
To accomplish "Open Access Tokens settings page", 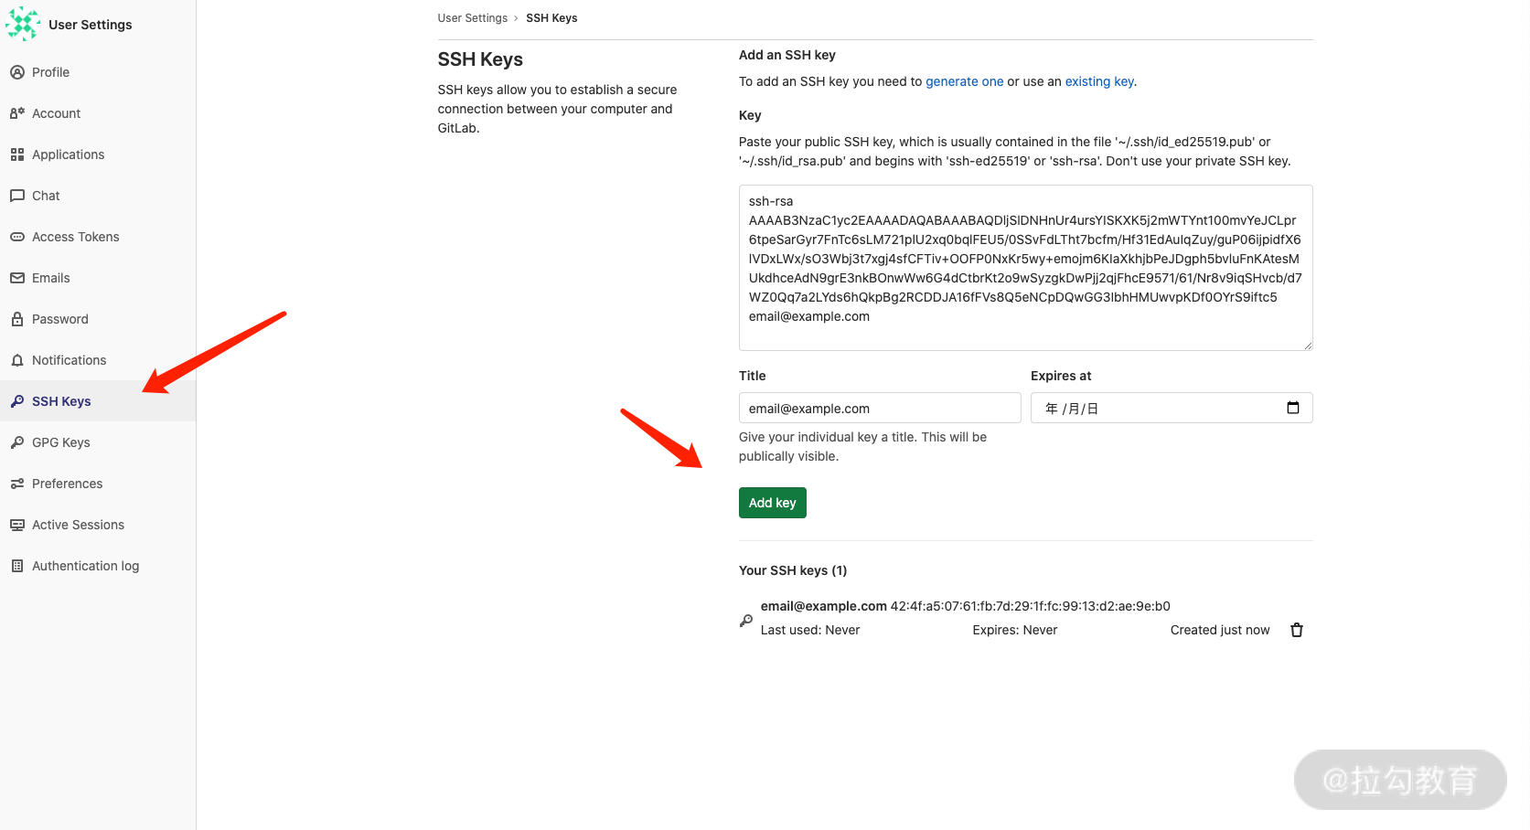I will click(x=75, y=237).
